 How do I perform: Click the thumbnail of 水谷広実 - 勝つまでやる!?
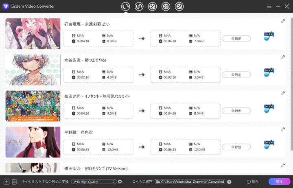(x=33, y=70)
